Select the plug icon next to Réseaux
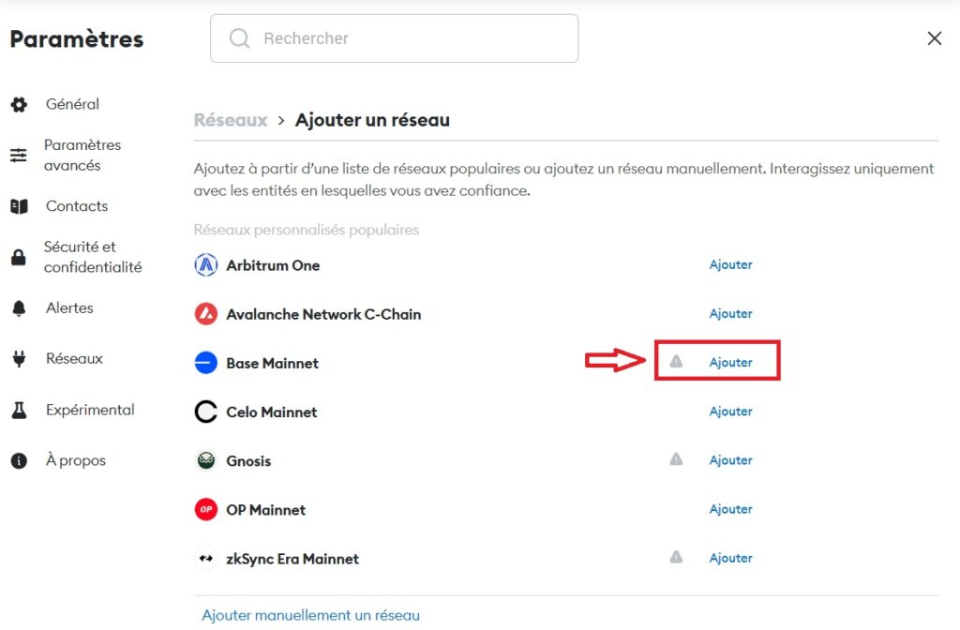Image resolution: width=960 pixels, height=630 pixels. pyautogui.click(x=20, y=358)
